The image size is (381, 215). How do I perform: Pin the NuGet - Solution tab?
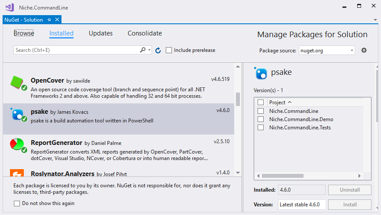tap(49, 20)
